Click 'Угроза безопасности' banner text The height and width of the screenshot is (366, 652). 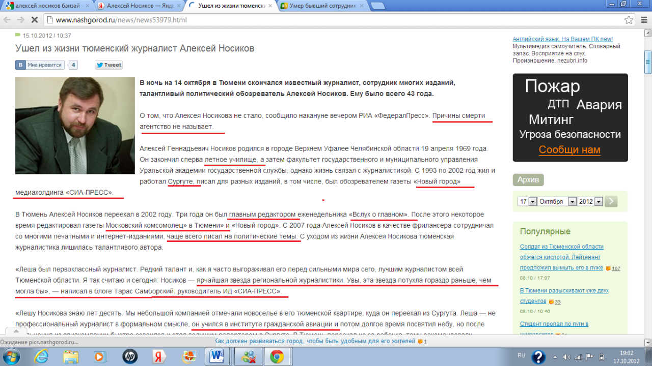tap(570, 135)
